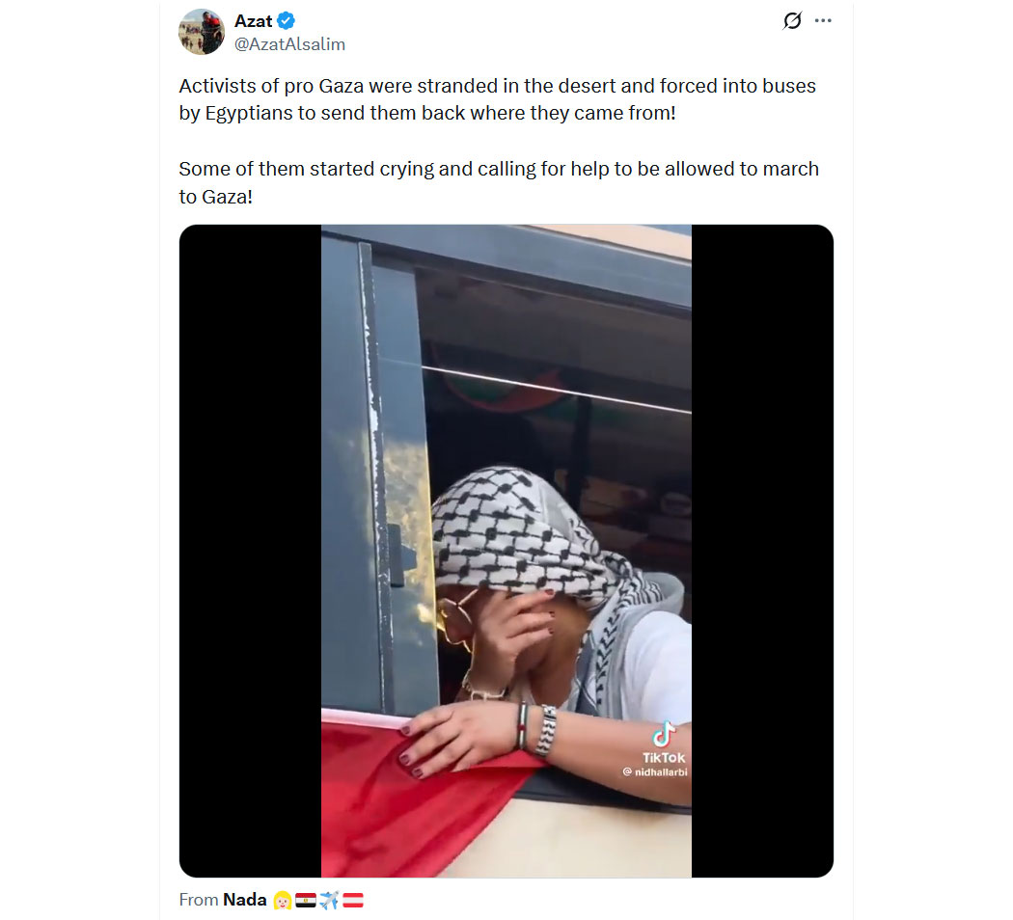This screenshot has width=1013, height=920.
Task: Open Azat's profile avatar picture
Action: click(202, 32)
